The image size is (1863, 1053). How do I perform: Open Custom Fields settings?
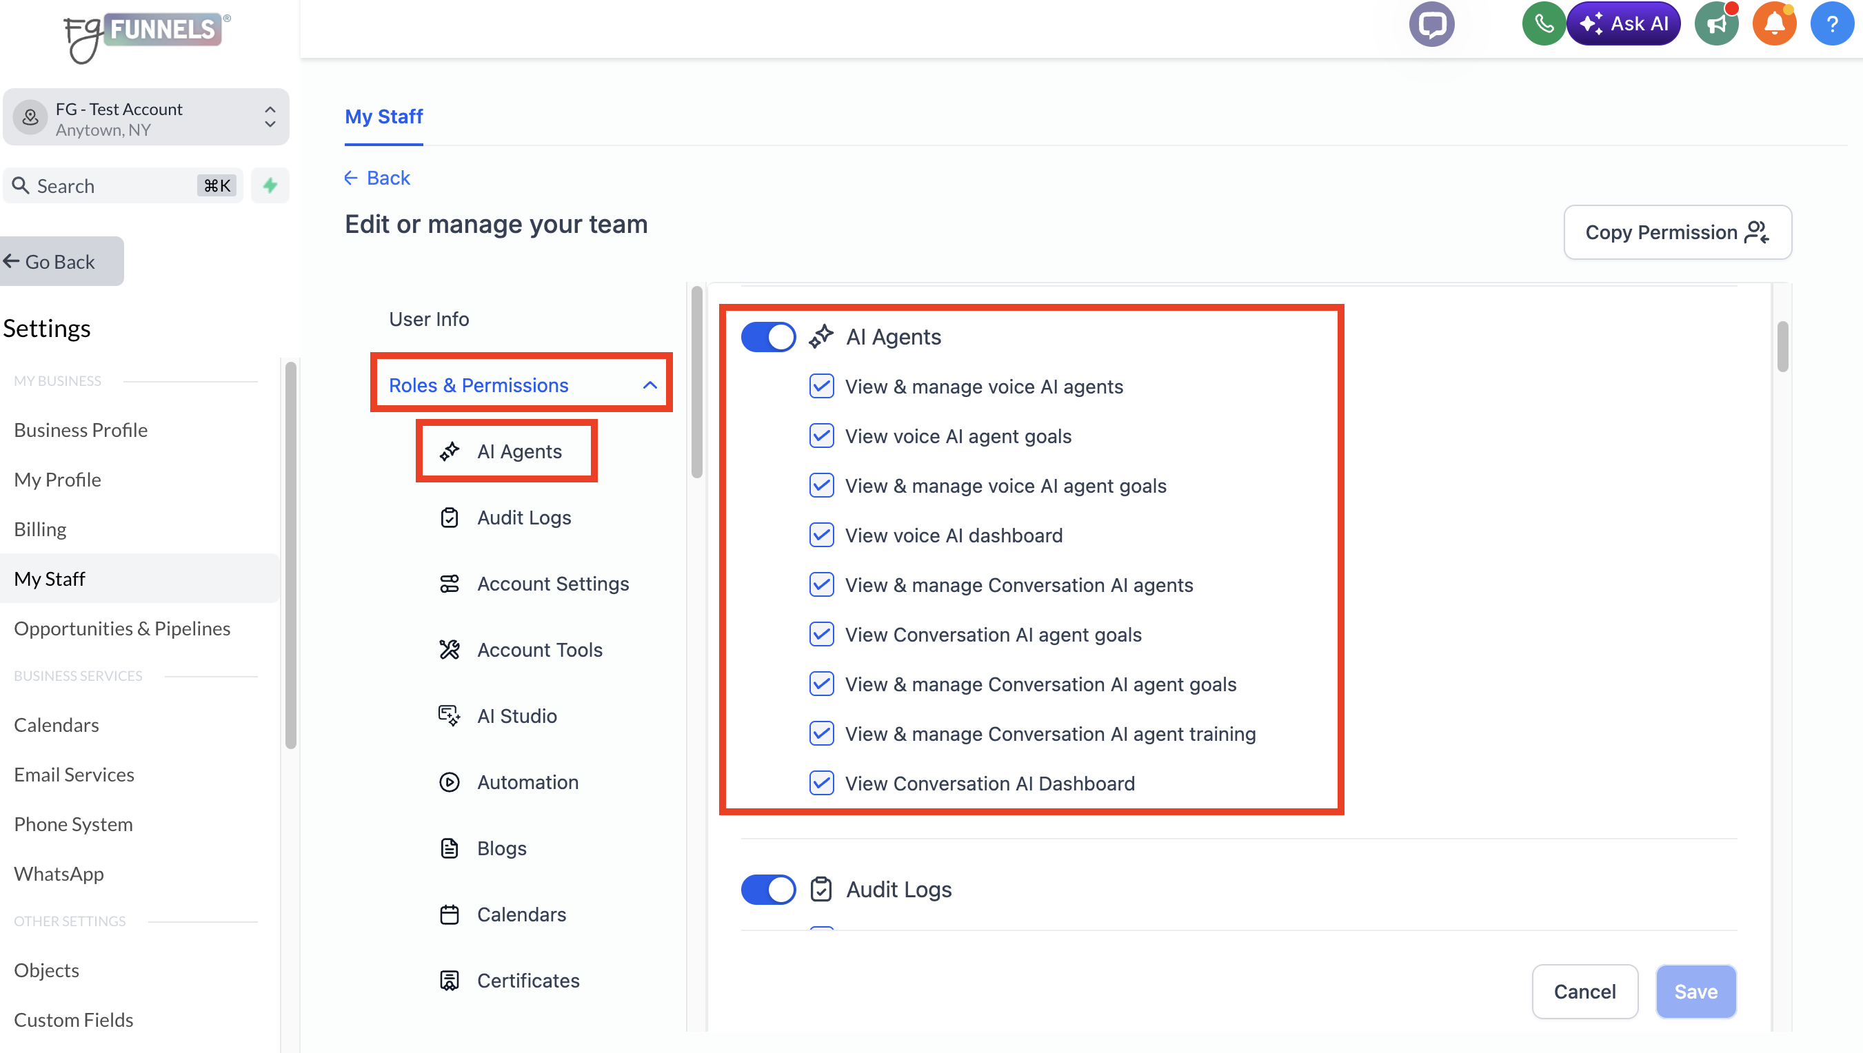pos(74,1020)
